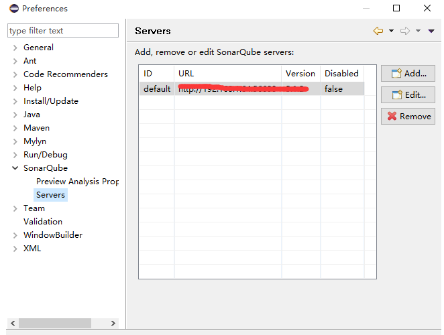Screen dimensions: 444x335
Task: Select the default server ID cell
Action: (157, 89)
